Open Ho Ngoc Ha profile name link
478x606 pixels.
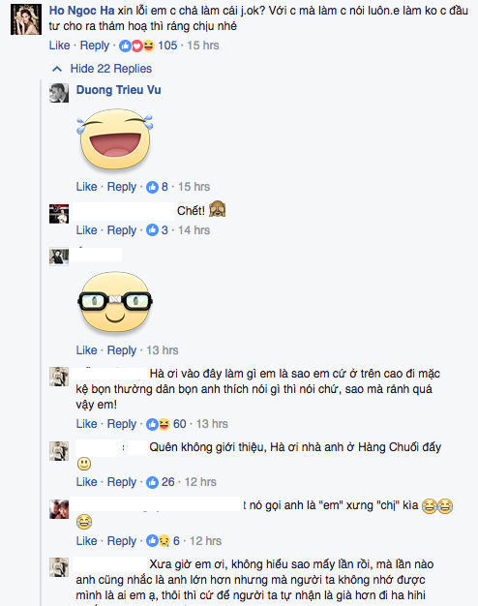81,11
